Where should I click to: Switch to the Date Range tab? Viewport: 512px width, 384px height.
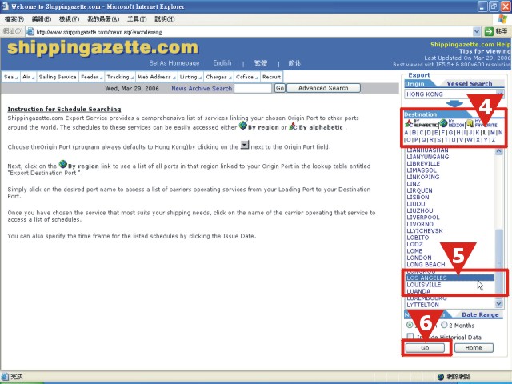tap(480, 314)
